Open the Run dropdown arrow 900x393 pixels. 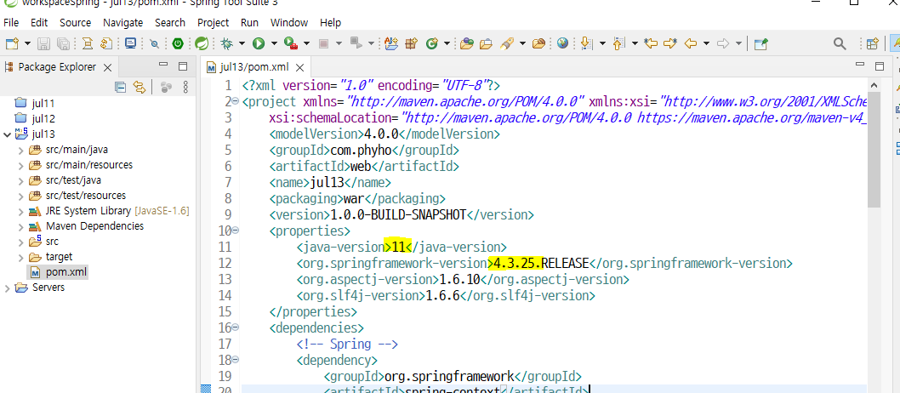click(275, 43)
